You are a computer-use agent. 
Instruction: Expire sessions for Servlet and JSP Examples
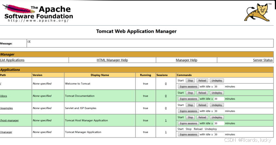(188, 111)
